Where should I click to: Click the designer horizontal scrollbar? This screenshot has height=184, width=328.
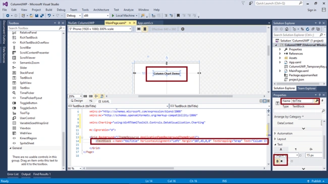tap(185, 96)
